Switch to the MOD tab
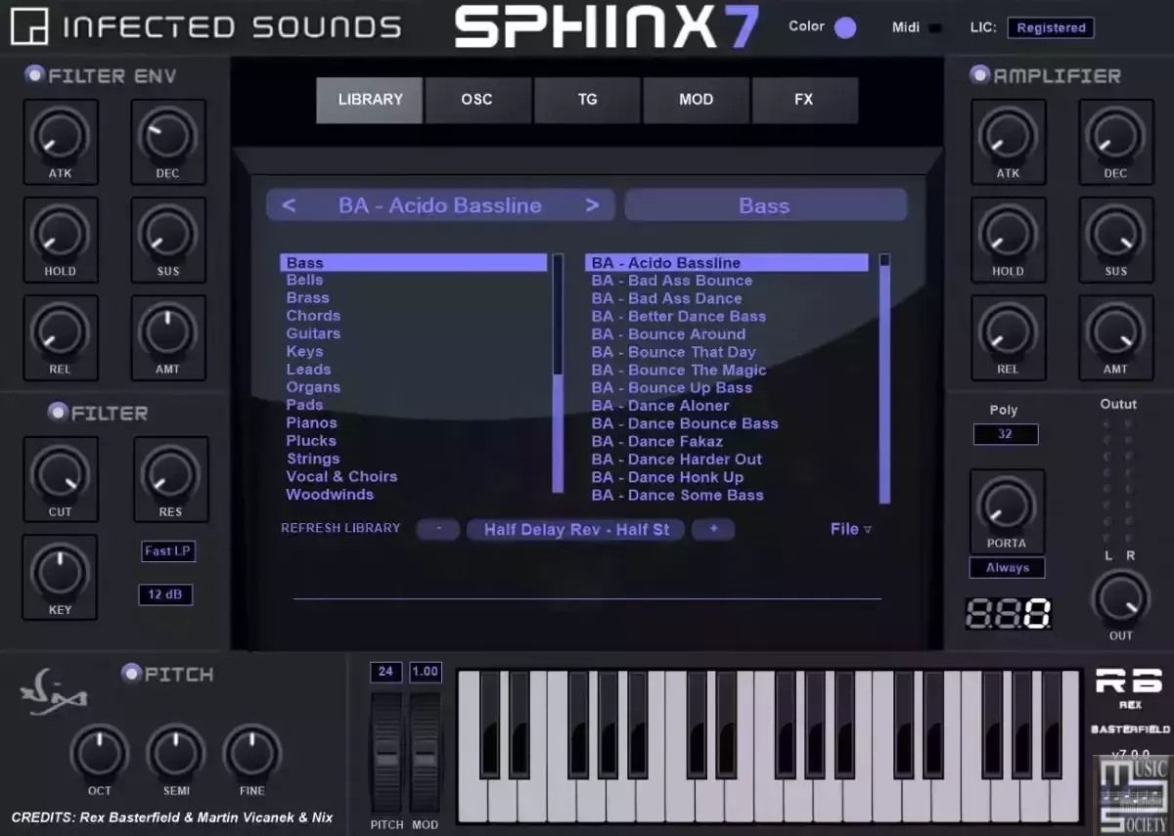The width and height of the screenshot is (1174, 836). coord(696,100)
